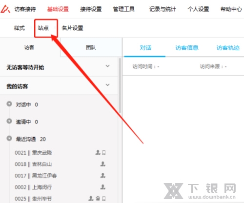
Task: Switch to the 访客轨迹 tab
Action: 228,48
